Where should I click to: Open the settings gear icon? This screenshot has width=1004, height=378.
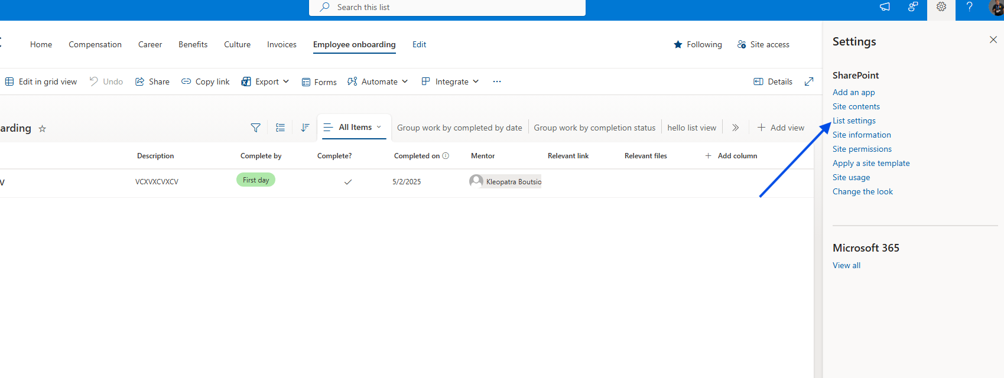[941, 7]
